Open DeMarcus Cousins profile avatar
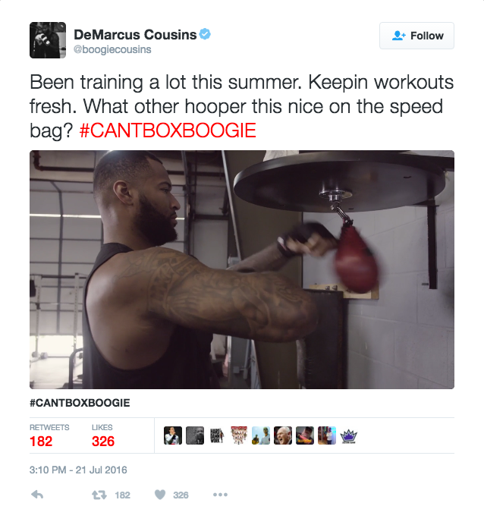The width and height of the screenshot is (484, 525). pyautogui.click(x=48, y=40)
